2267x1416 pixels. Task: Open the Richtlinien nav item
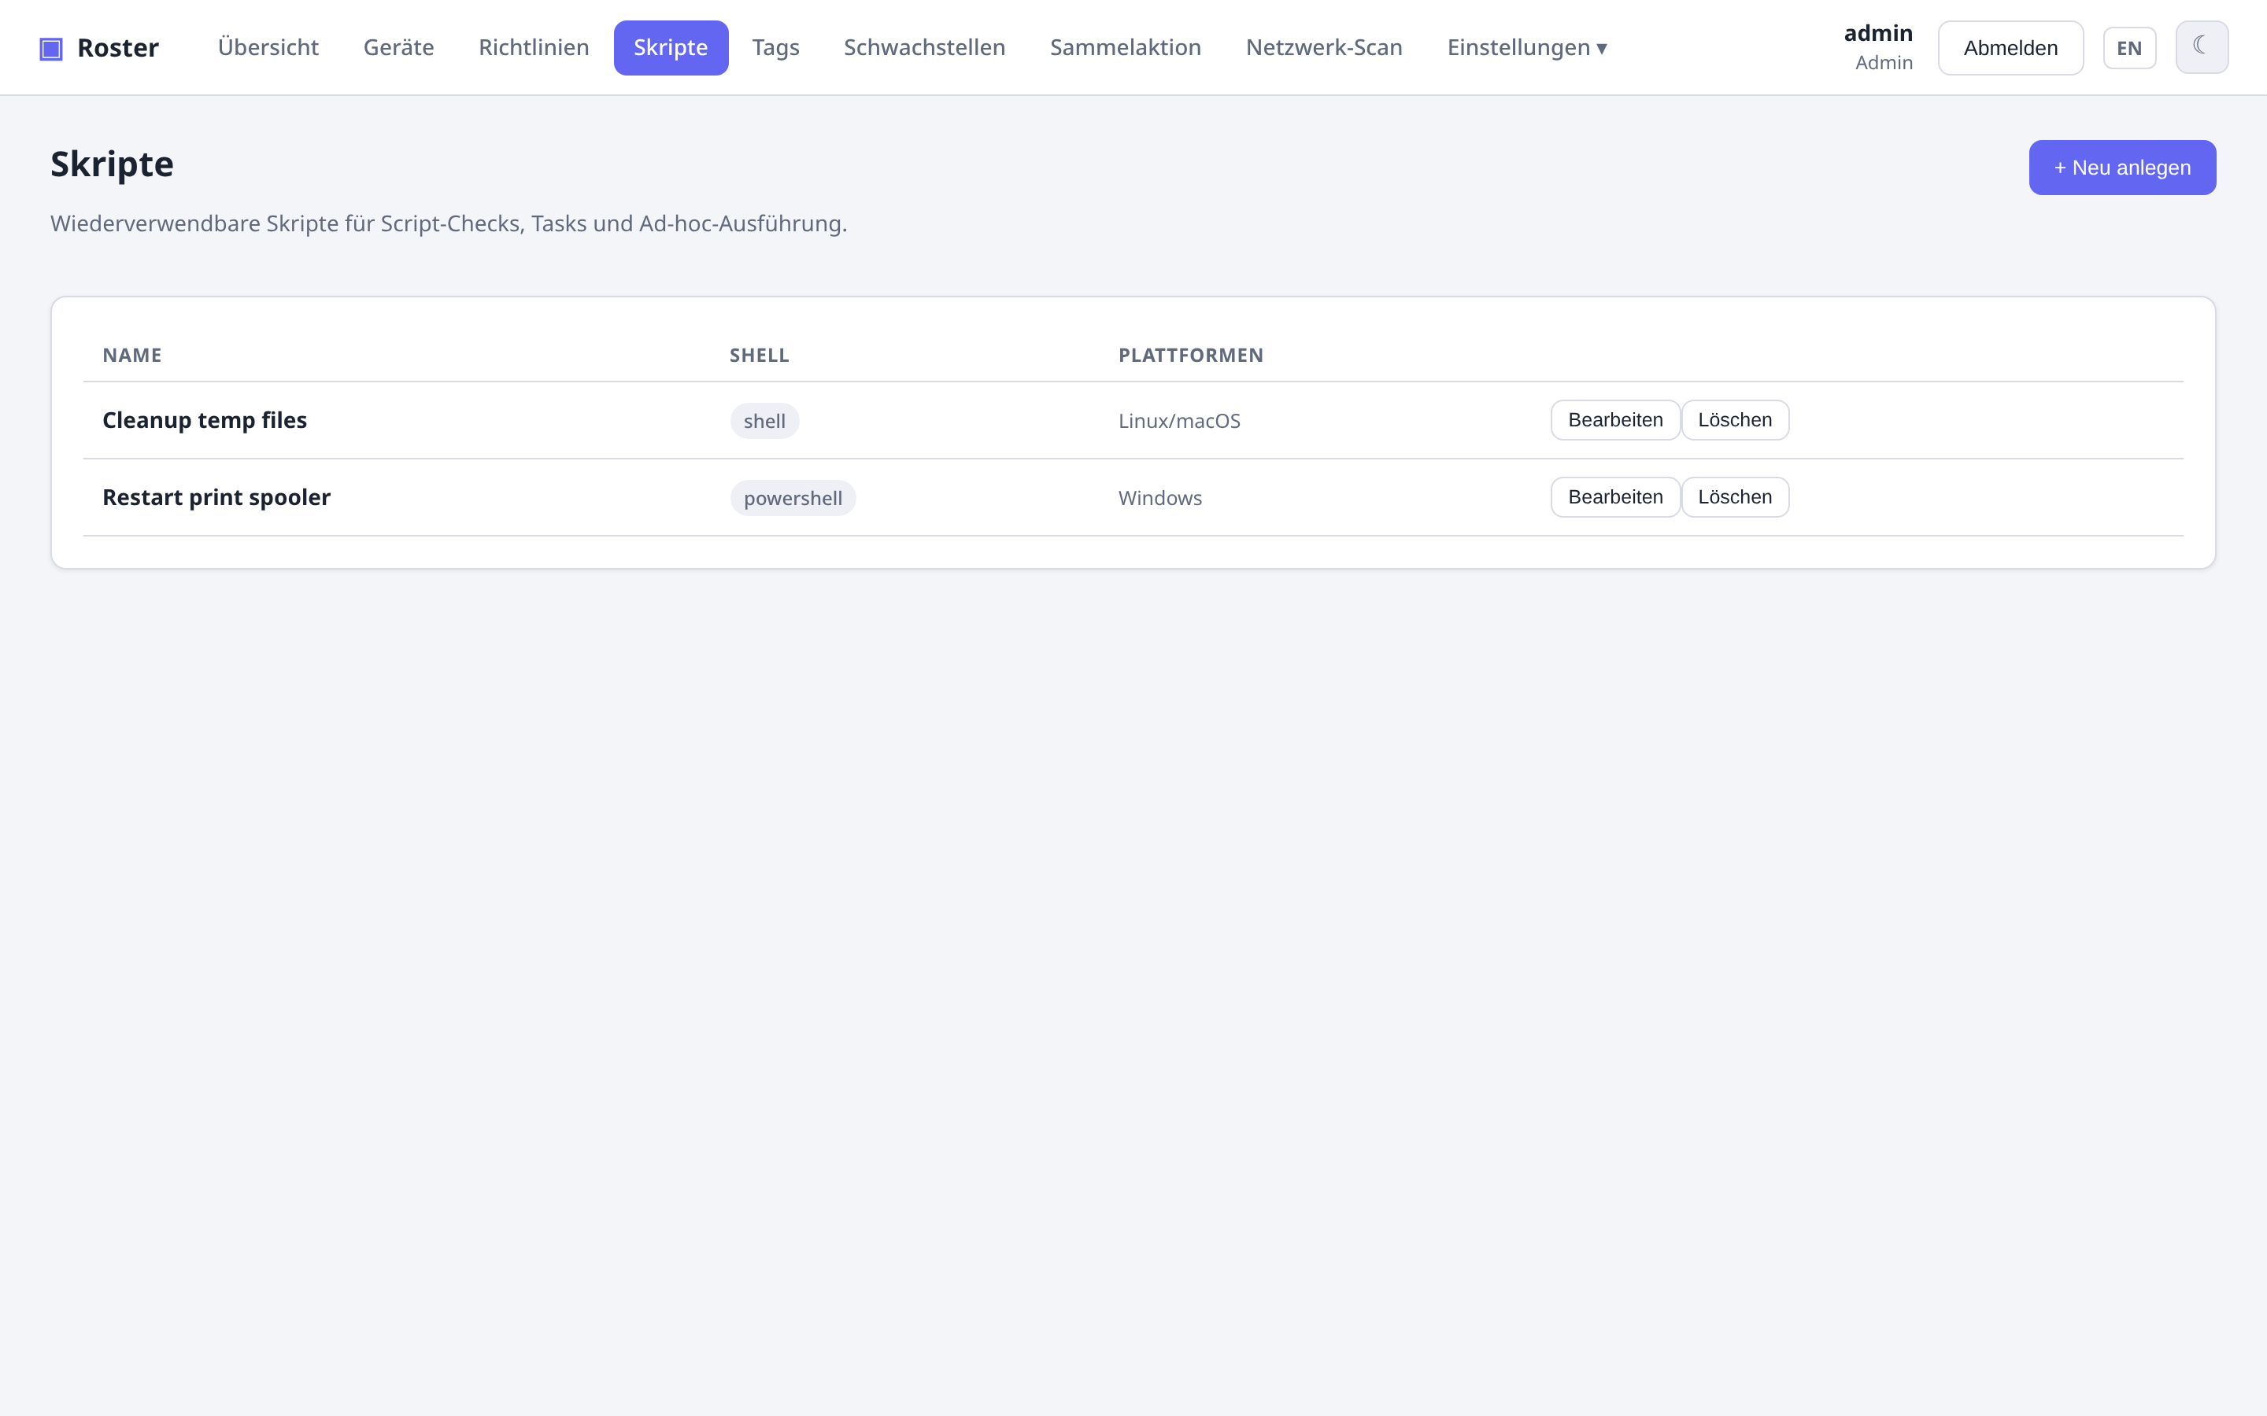click(x=534, y=47)
